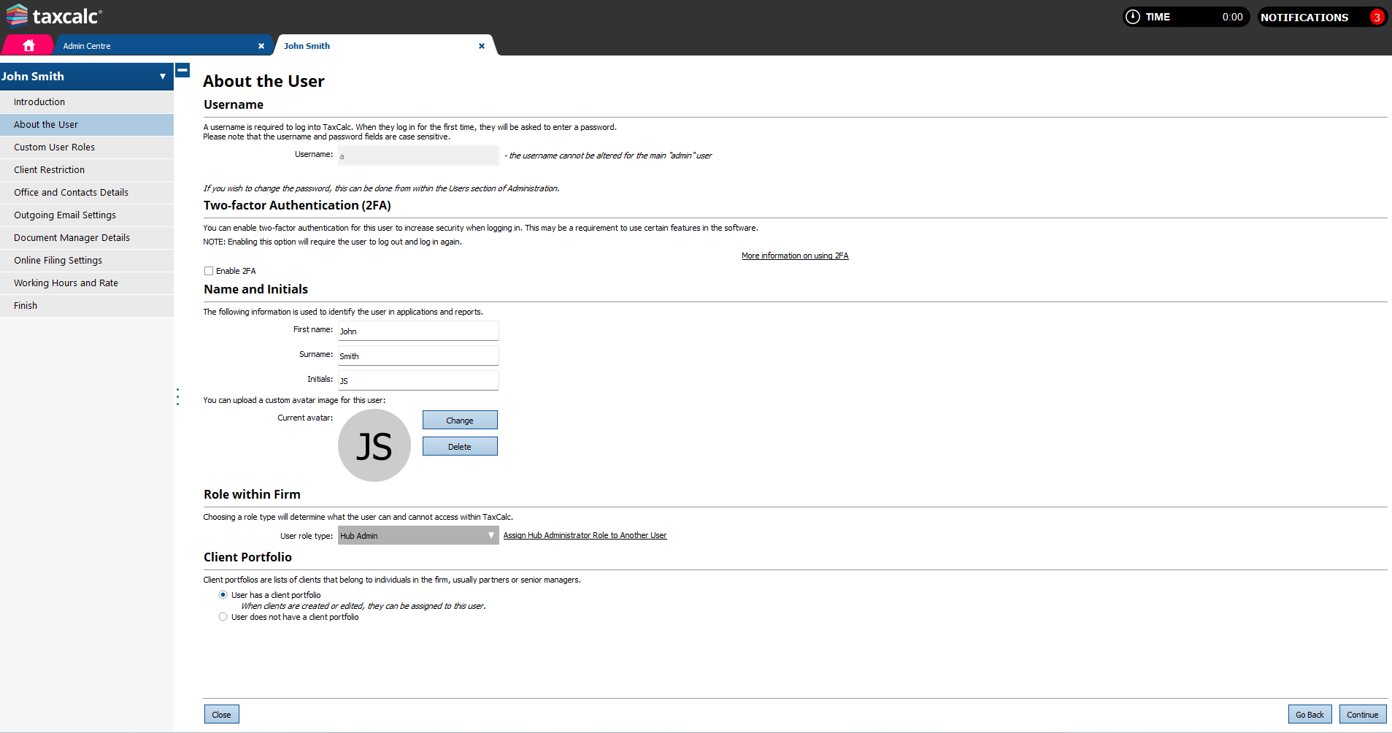Open Custom User Roles section
This screenshot has width=1392, height=733.
pos(55,147)
